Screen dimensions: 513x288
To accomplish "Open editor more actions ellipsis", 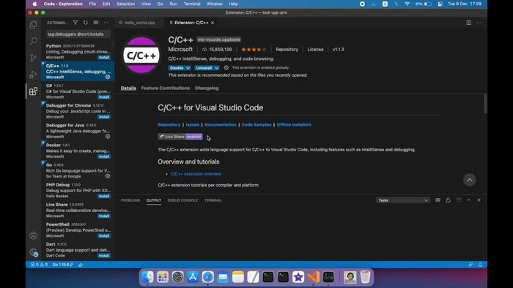I will pos(479,23).
